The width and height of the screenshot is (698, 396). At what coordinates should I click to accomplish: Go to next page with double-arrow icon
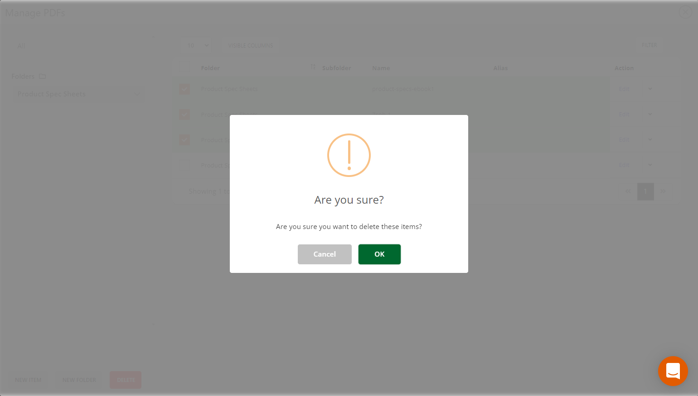663,191
